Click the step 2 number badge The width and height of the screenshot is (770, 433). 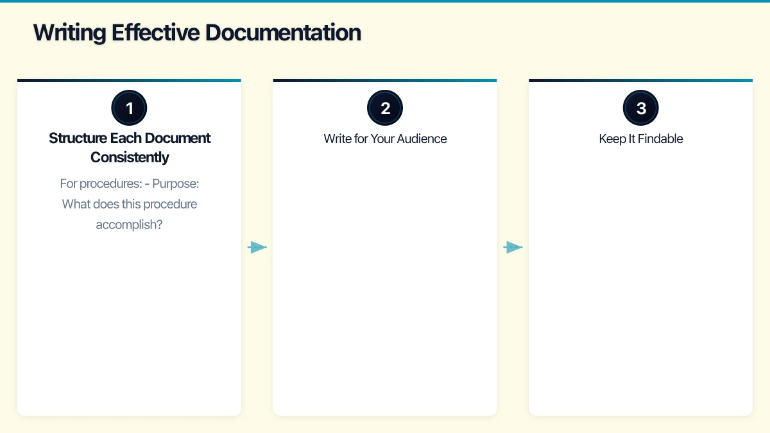385,107
